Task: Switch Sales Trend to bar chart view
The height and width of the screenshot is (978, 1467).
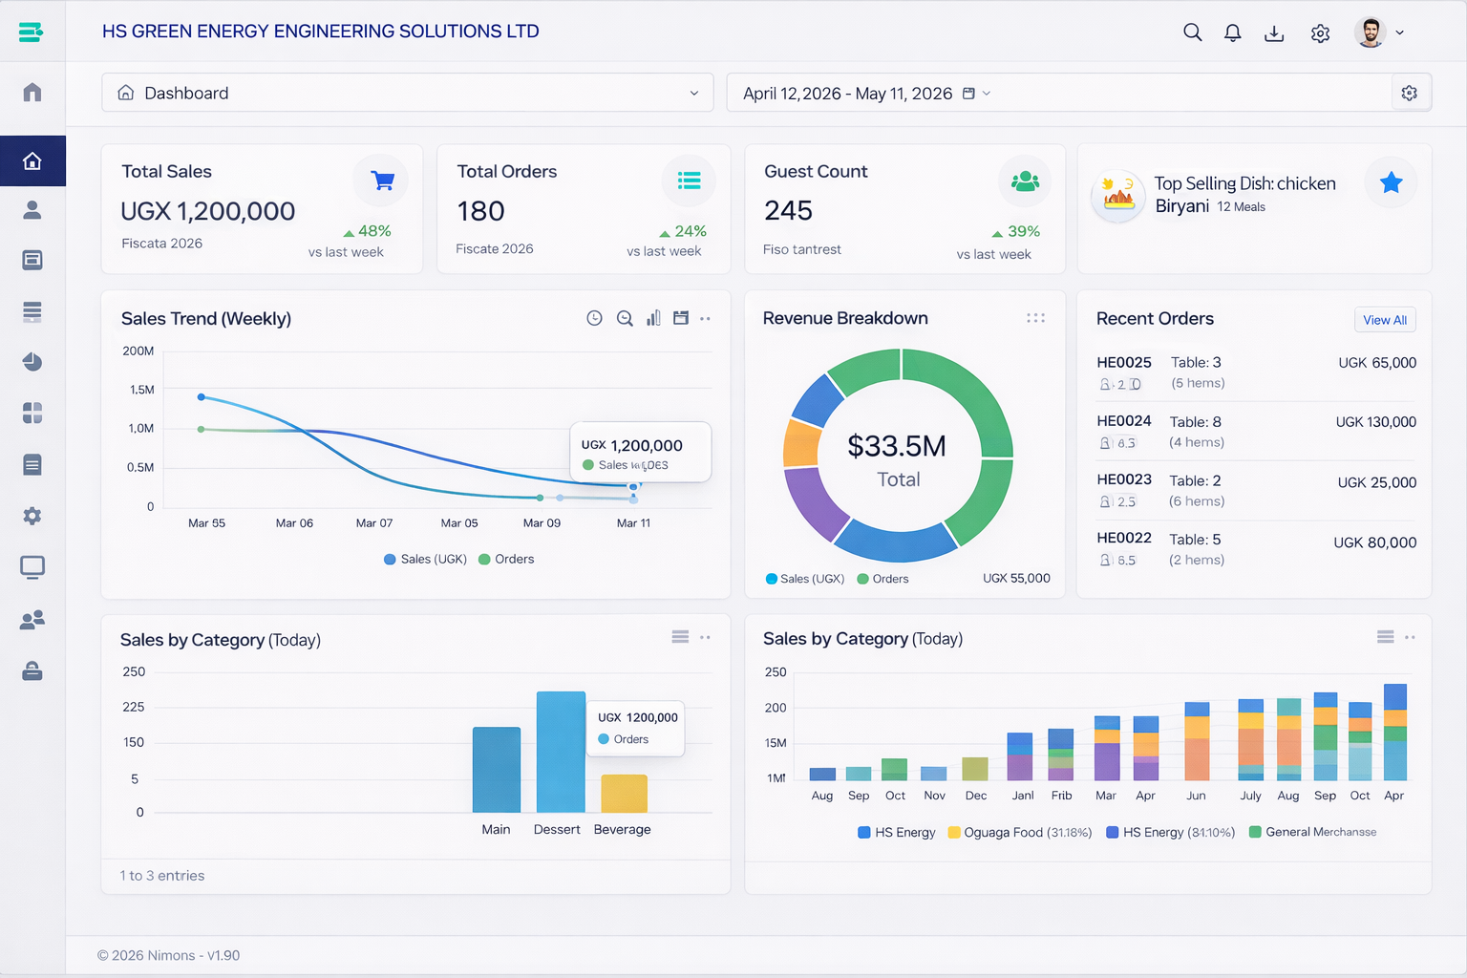Action: 653,318
